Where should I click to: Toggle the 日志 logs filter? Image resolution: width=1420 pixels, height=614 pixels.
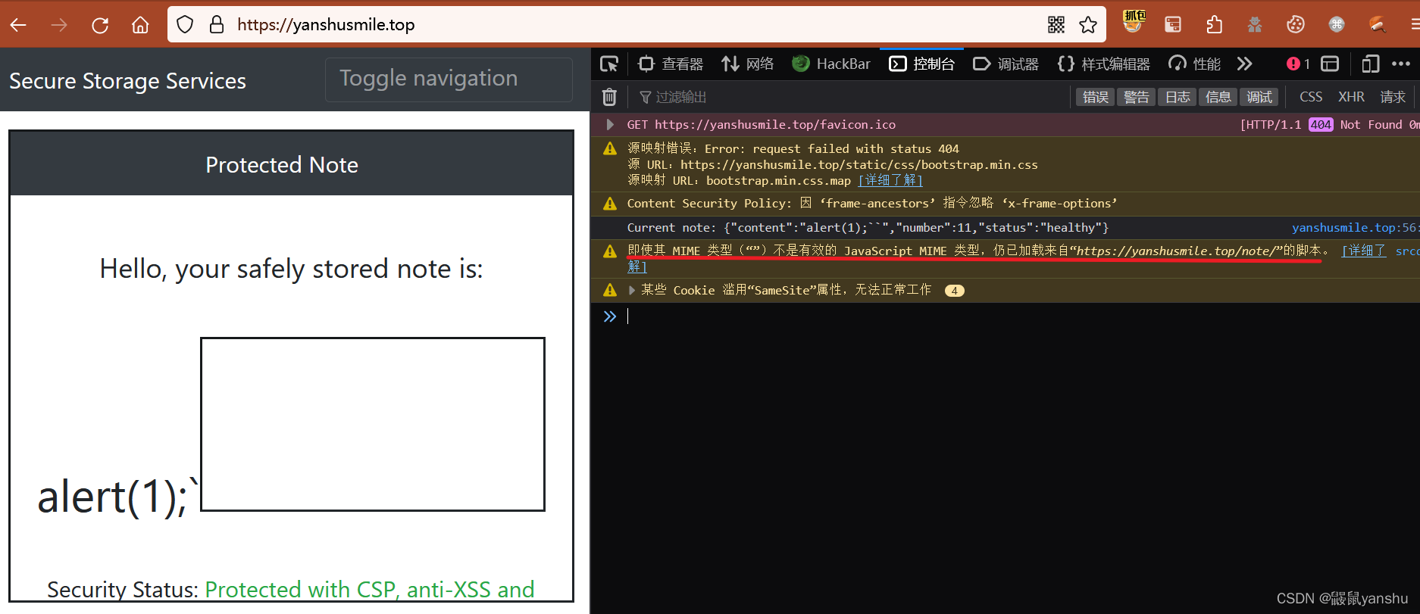(x=1177, y=97)
